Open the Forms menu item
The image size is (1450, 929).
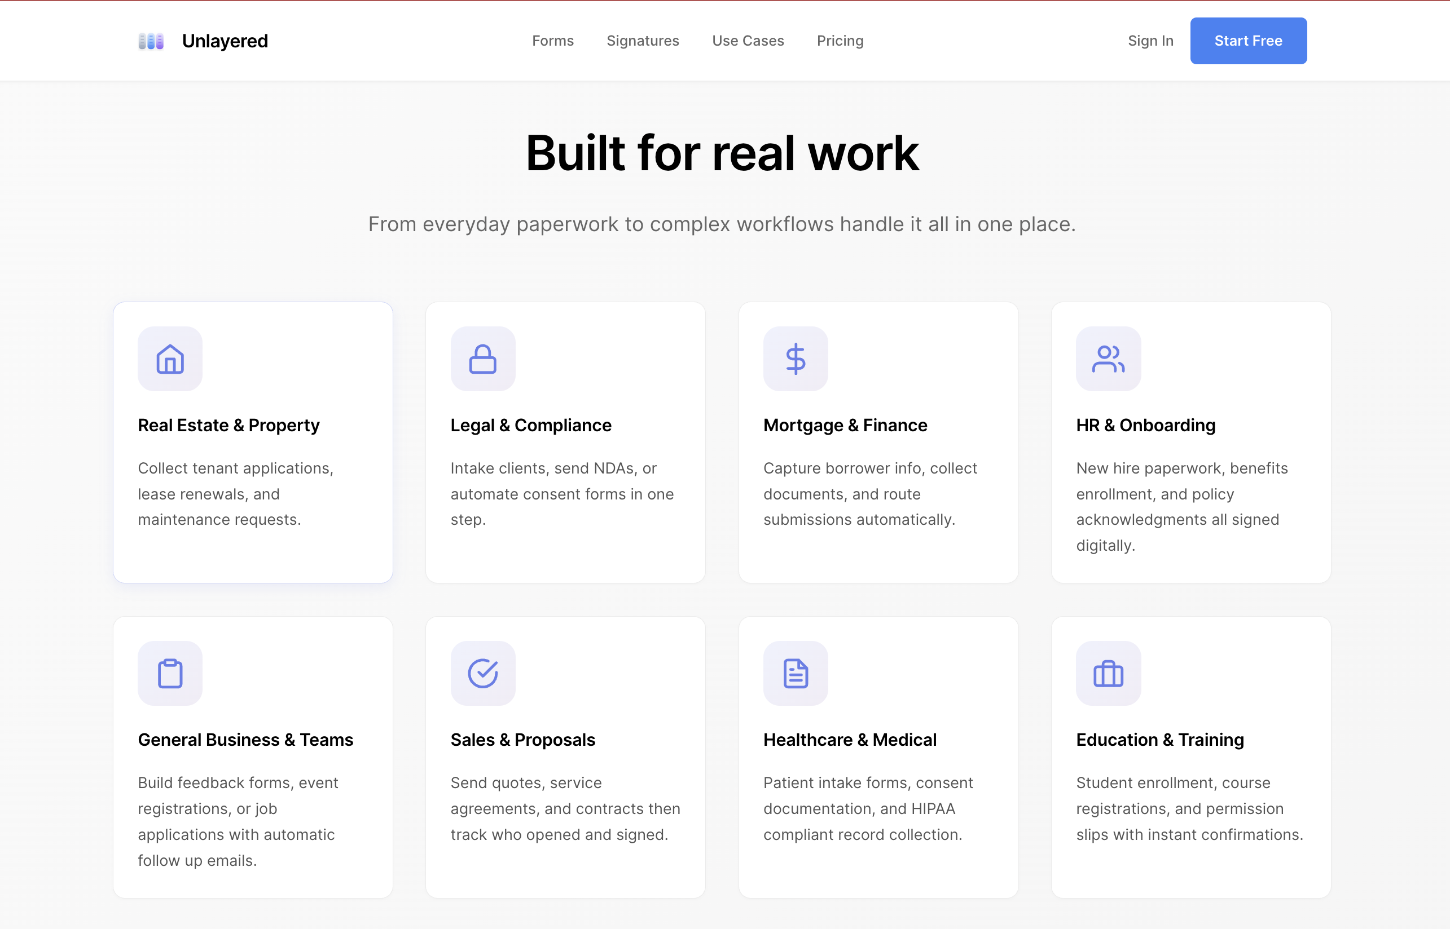552,41
